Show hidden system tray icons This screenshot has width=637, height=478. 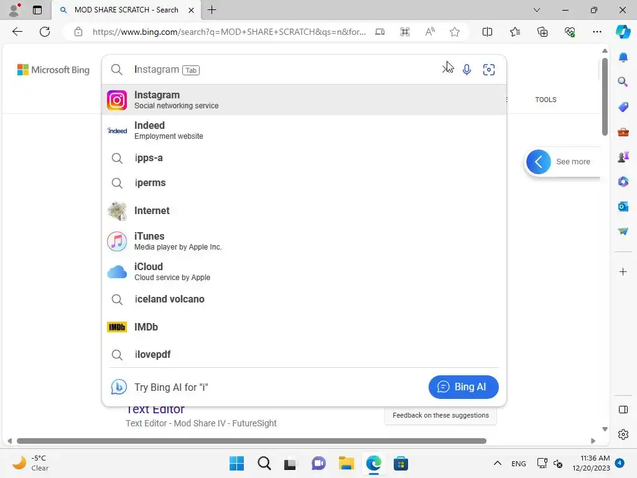pyautogui.click(x=497, y=463)
